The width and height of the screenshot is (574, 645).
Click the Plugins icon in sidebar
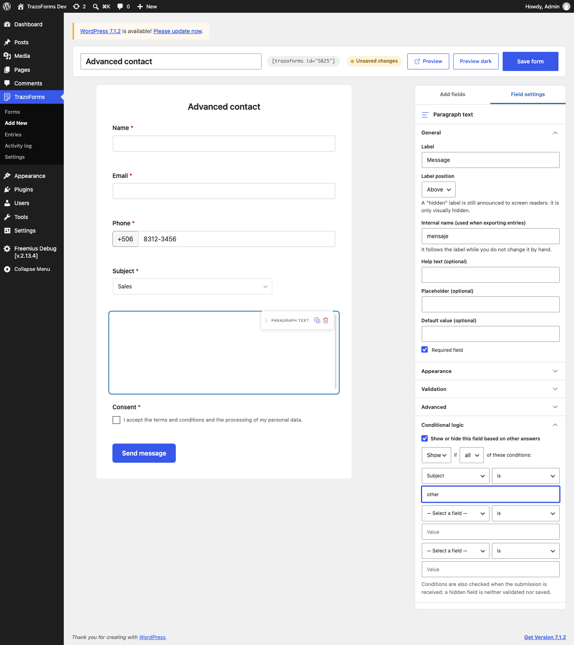pyautogui.click(x=7, y=189)
